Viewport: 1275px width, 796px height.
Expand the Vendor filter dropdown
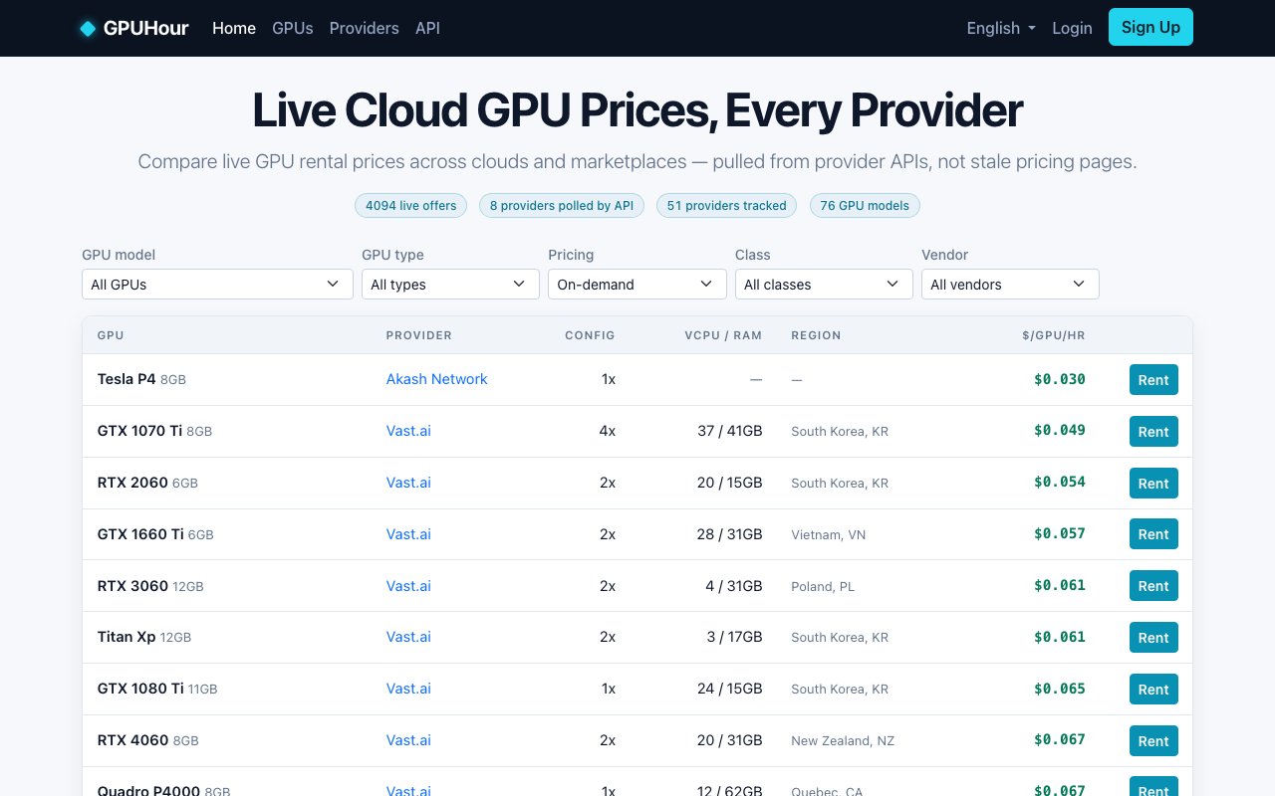tap(1010, 284)
